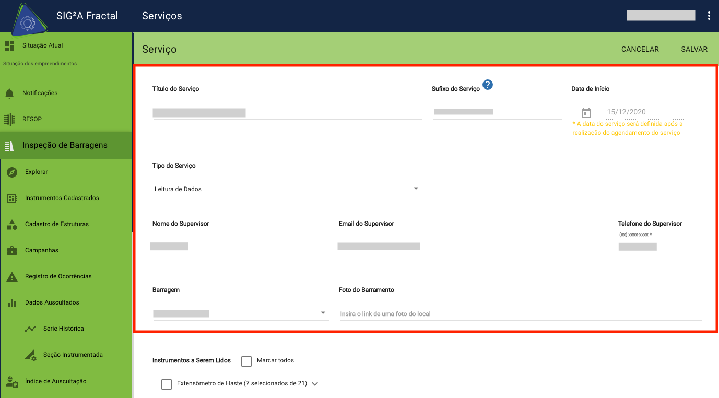Open Índice de Auscultação page
The height and width of the screenshot is (398, 719).
click(66, 381)
